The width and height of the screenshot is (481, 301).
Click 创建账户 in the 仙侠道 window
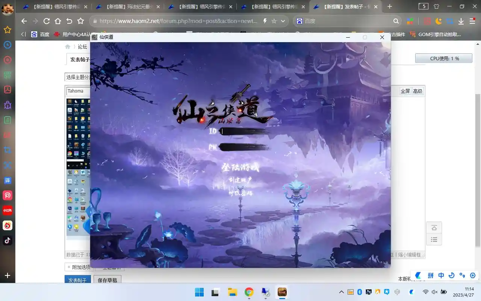(240, 180)
